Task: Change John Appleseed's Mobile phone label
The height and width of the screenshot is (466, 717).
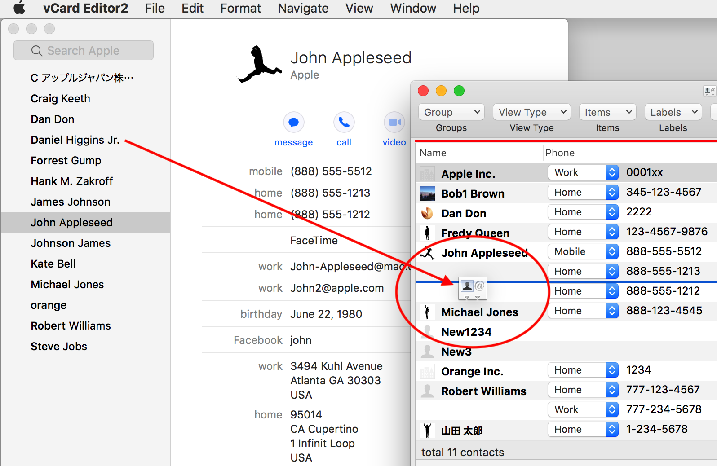Action: (583, 251)
